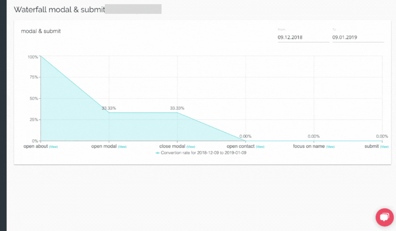Screen dimensions: 396x231
Task: Select the close modal 33.33% data point
Action: click(x=177, y=113)
